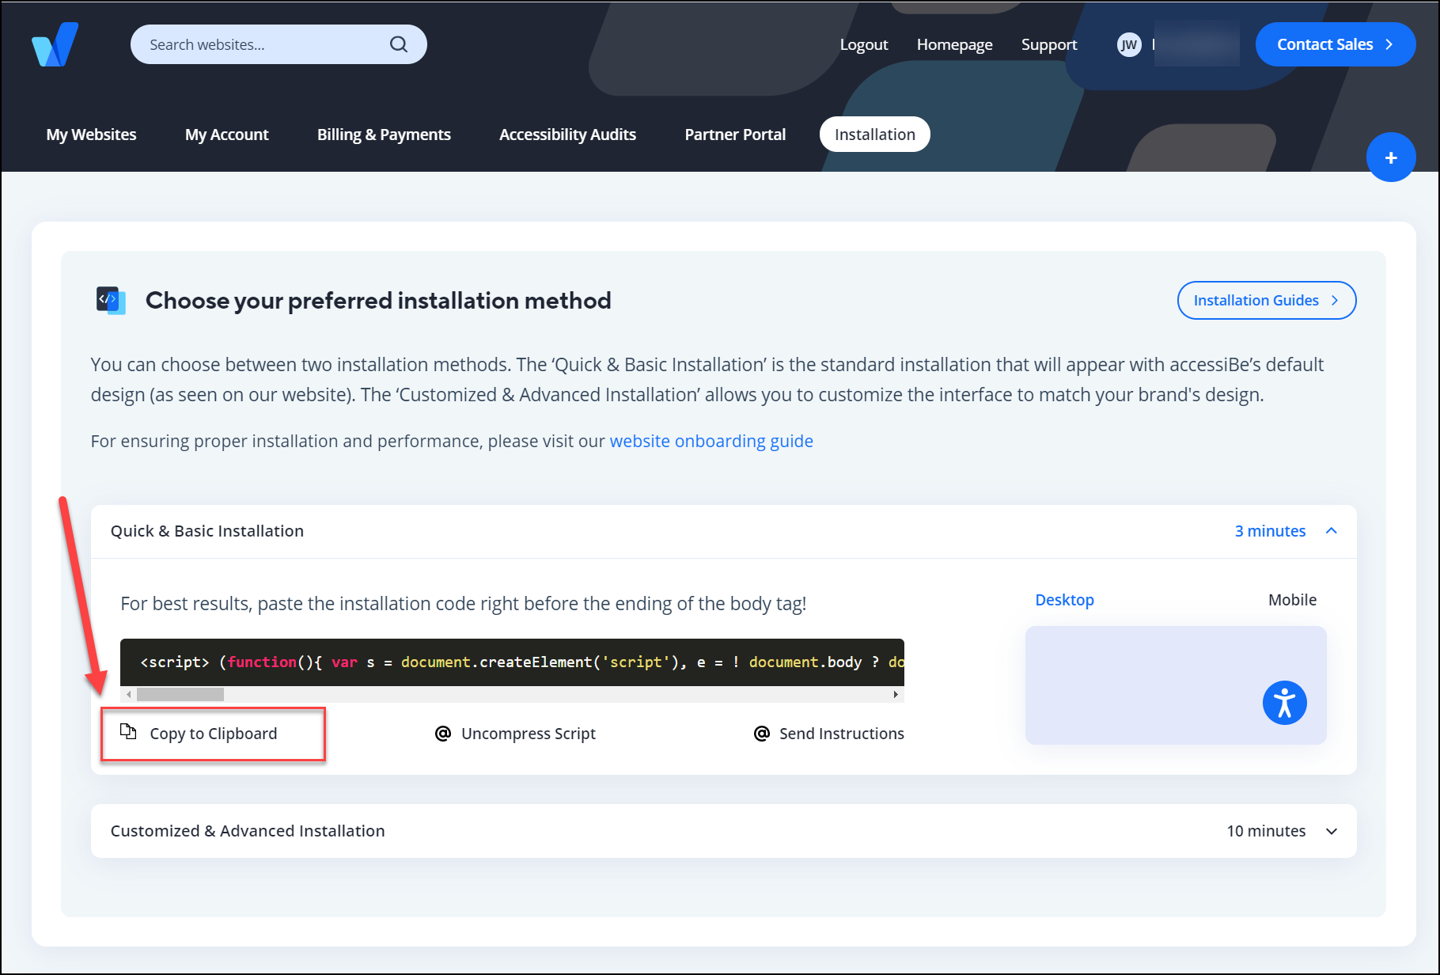Click the JW user avatar icon
Image resolution: width=1440 pixels, height=975 pixels.
click(x=1129, y=44)
